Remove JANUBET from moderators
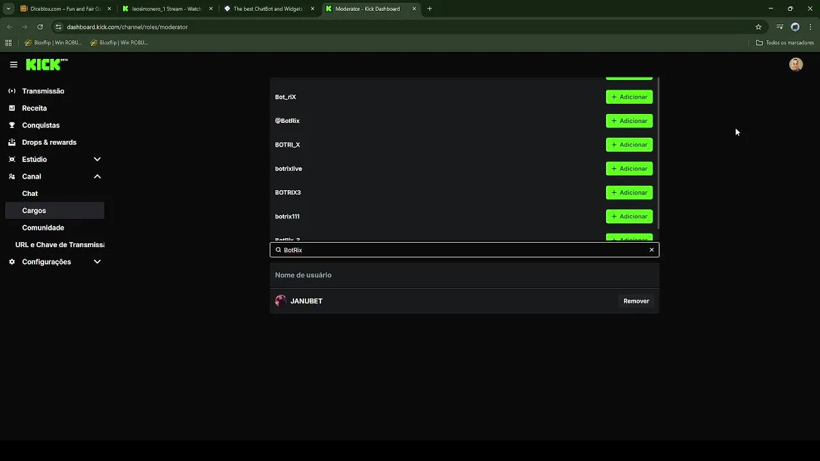This screenshot has width=820, height=461. 636,301
